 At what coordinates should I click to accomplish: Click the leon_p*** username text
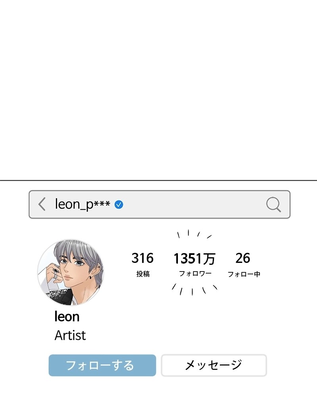point(82,204)
